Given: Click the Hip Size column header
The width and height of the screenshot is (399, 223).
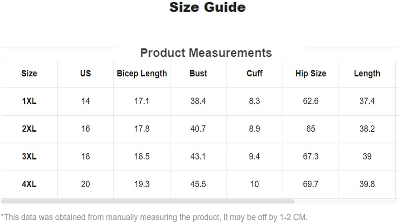Looking at the screenshot, I should pyautogui.click(x=311, y=74).
